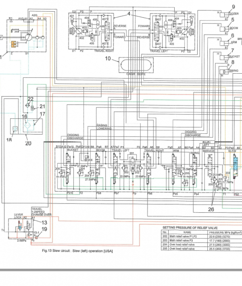This screenshot has height=286, width=242.
Task: Click the 'TRAVEL RIGHT' label under the upper motor
Action: (x=104, y=51)
